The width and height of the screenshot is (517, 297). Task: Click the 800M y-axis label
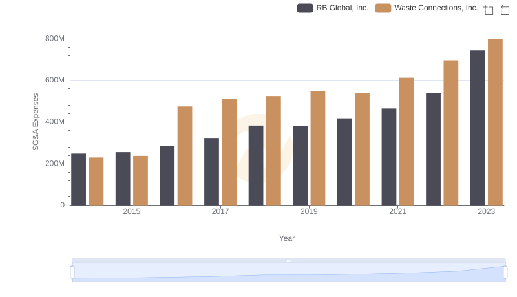[55, 39]
